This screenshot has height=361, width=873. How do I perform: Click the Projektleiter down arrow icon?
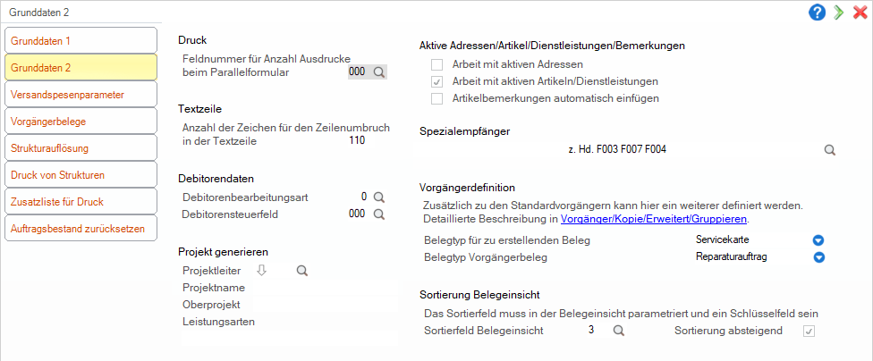[x=262, y=271]
